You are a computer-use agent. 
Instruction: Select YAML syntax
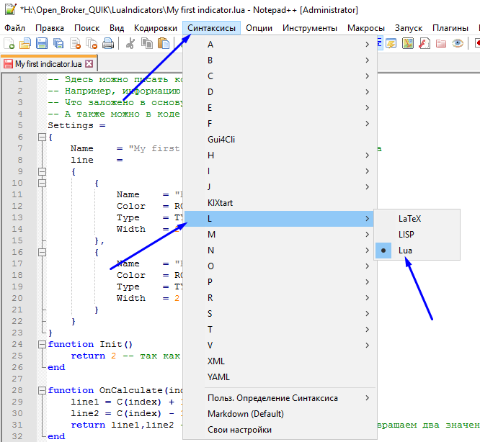pyautogui.click(x=280, y=377)
